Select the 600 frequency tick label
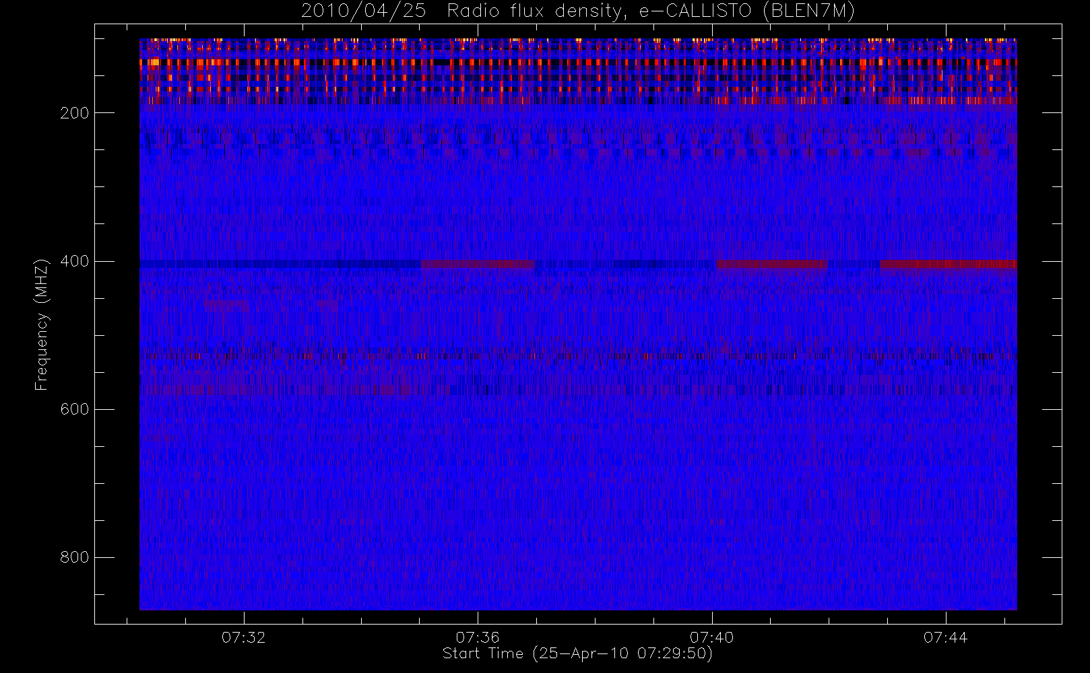Screen dimensions: 1090x673 [75, 409]
